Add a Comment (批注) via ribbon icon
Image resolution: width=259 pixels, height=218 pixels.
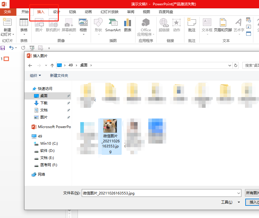(x=192, y=22)
